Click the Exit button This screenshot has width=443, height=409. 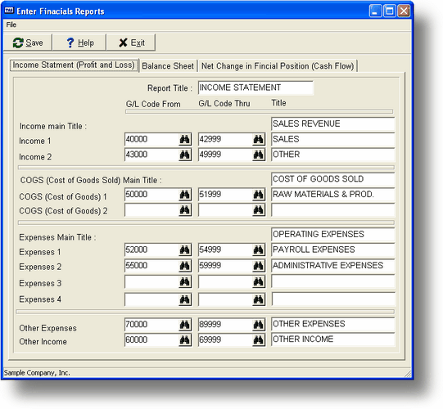click(131, 43)
